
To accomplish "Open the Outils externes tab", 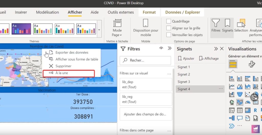I will [121, 12].
